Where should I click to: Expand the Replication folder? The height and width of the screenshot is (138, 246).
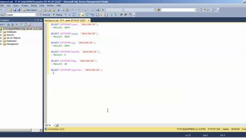[1, 41]
